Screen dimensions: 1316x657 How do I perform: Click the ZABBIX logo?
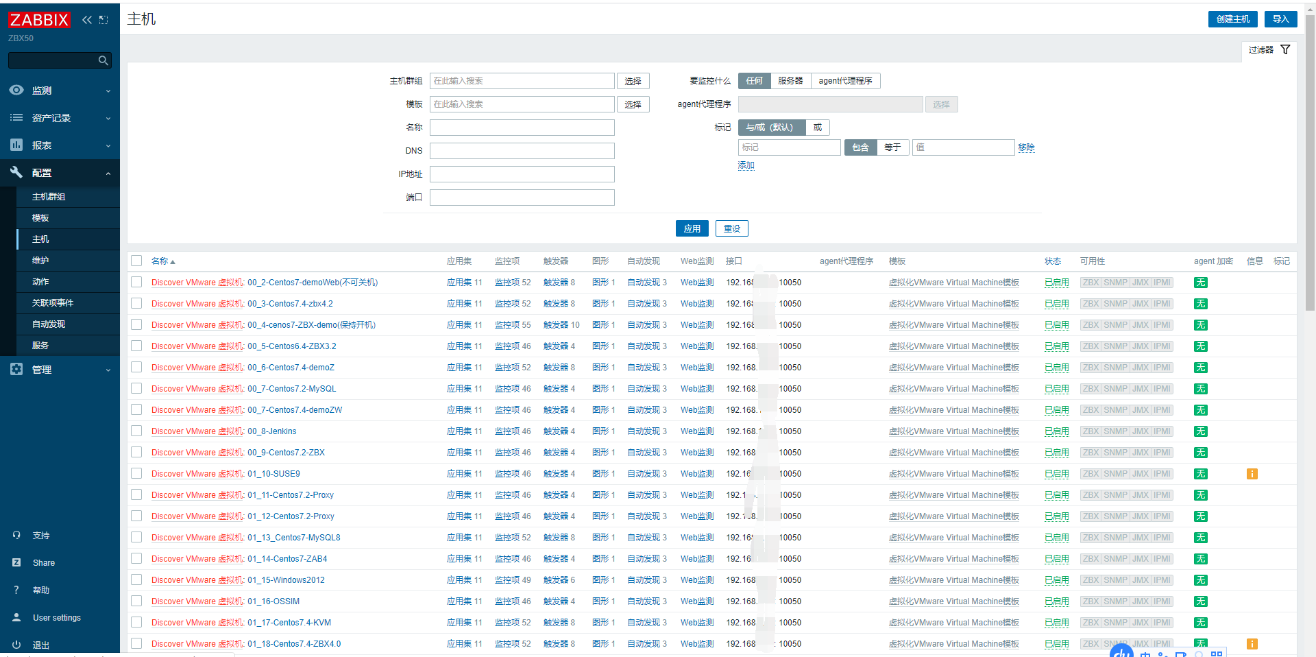pos(38,20)
